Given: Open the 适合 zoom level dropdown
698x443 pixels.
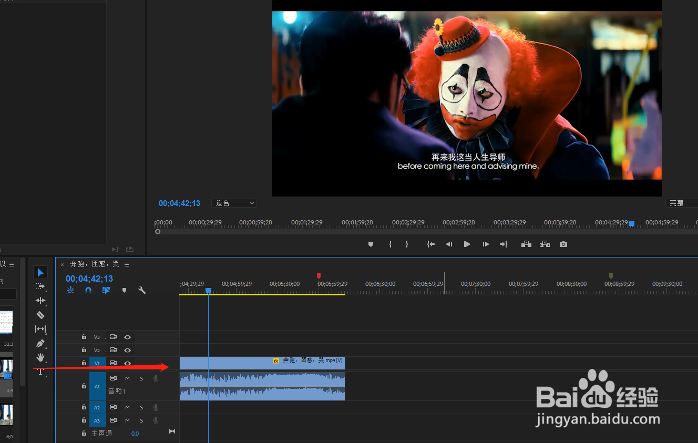Looking at the screenshot, I should 234,203.
